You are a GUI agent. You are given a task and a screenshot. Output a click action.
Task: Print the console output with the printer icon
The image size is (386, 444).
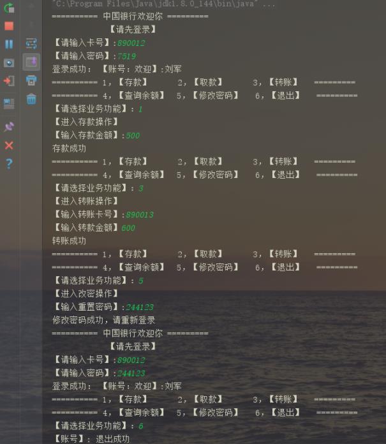pyautogui.click(x=31, y=80)
